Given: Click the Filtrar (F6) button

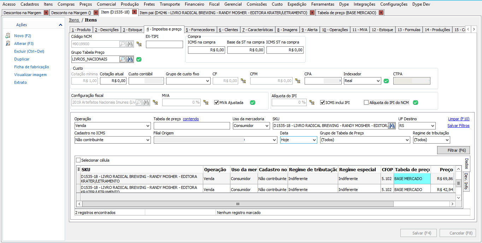Looking at the screenshot, I should (453, 150).
